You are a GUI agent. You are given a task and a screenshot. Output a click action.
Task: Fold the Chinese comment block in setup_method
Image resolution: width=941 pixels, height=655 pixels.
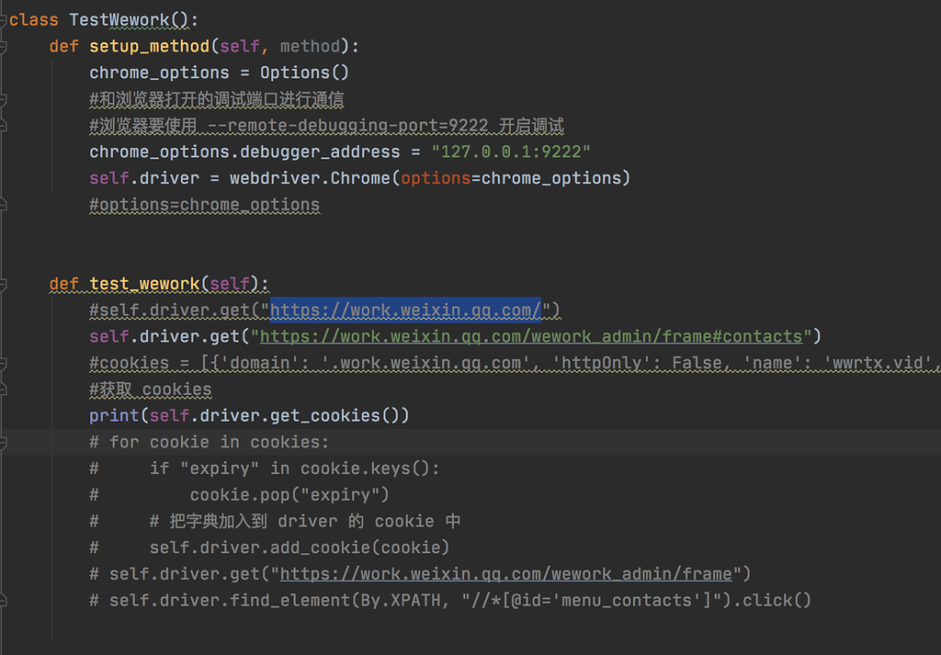click(x=4, y=99)
